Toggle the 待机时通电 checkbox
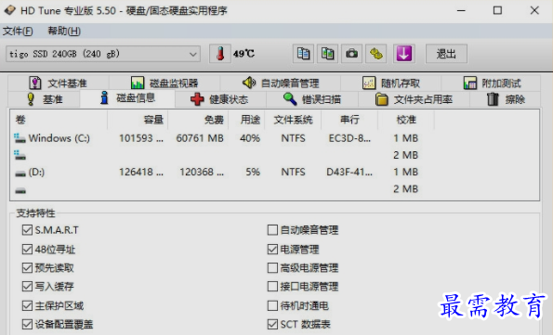553x335 pixels. (x=272, y=305)
